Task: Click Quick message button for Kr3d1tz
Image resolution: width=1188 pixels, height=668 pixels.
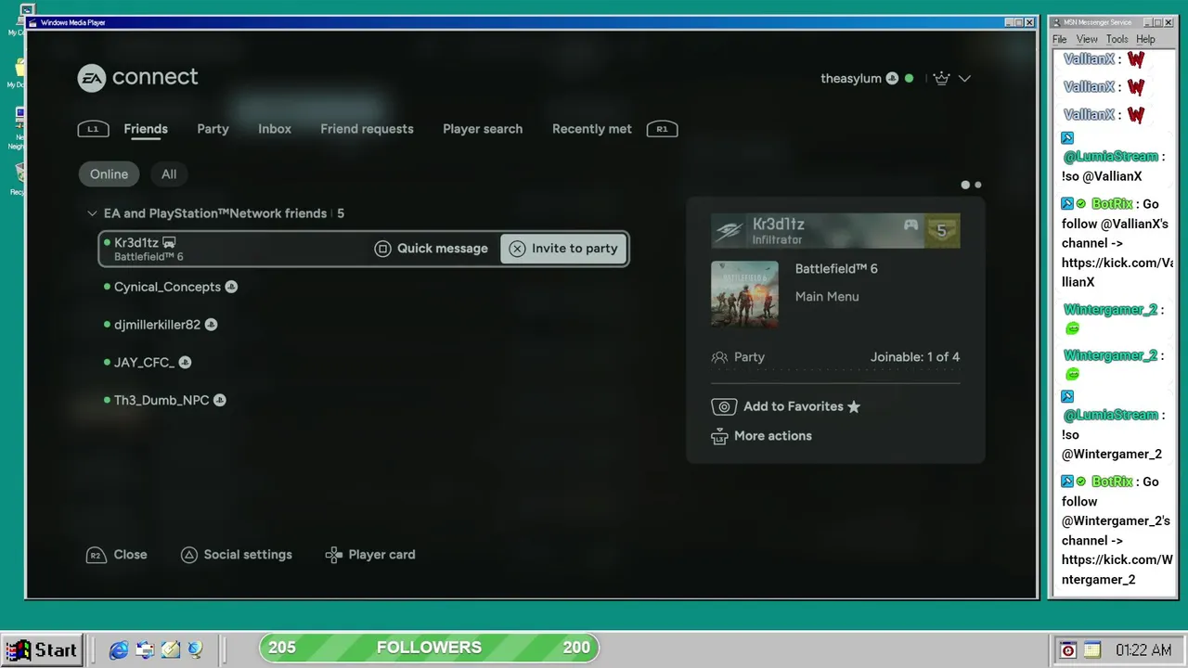Action: [432, 249]
